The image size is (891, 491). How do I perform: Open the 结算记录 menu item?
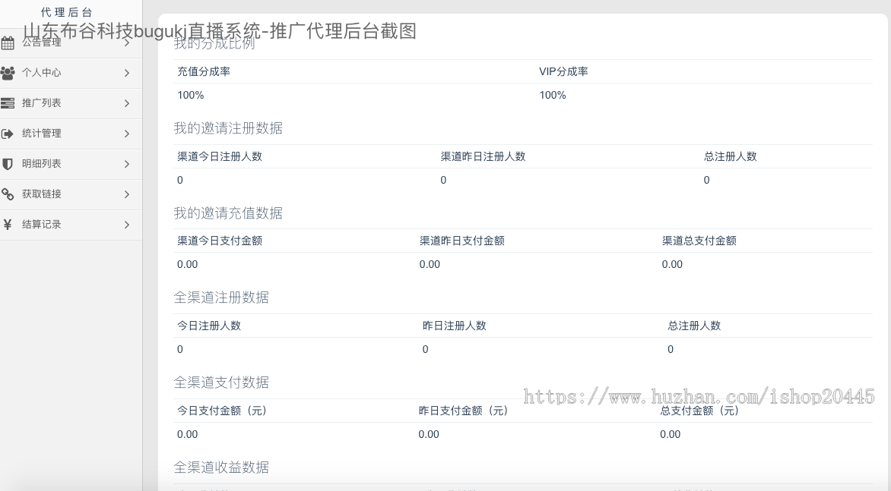point(71,225)
